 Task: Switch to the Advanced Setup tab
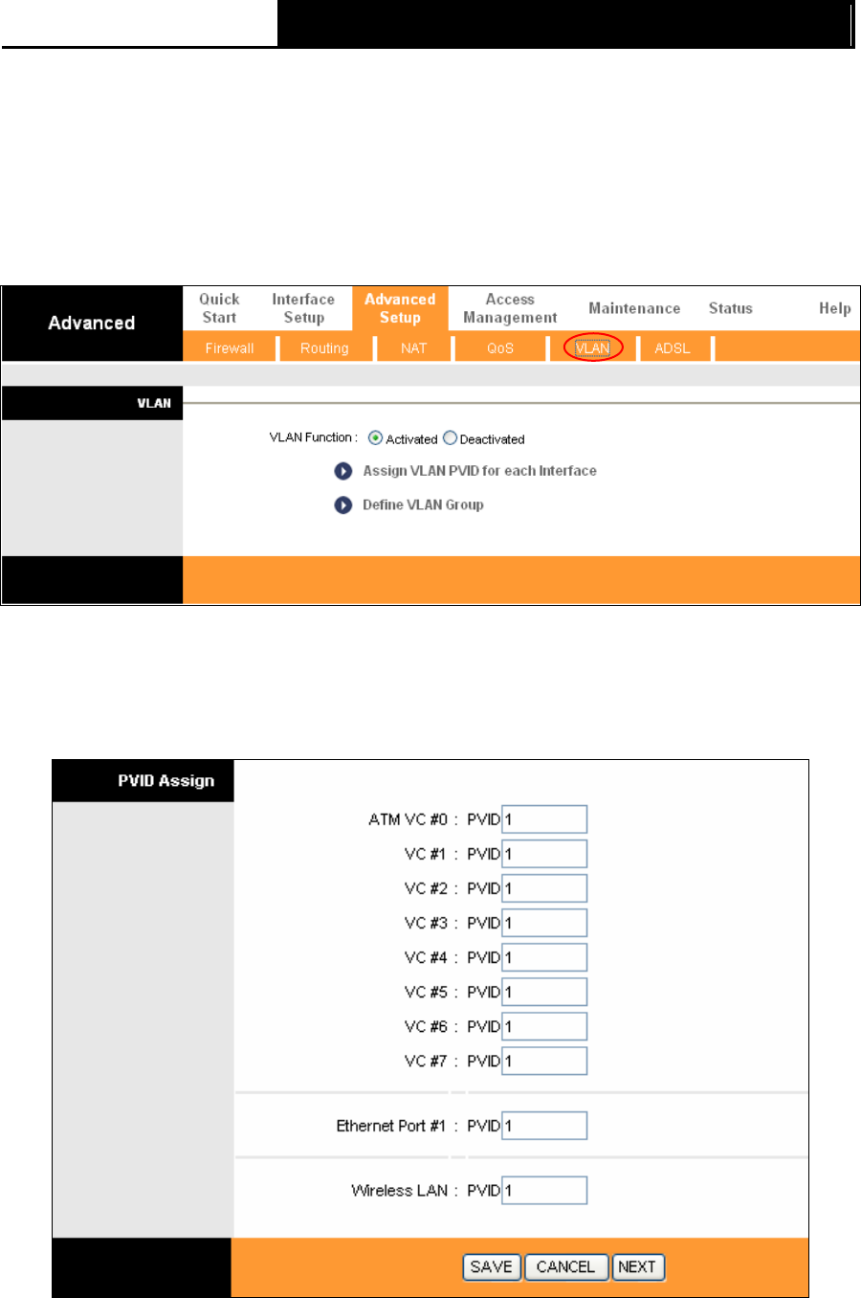[x=400, y=308]
